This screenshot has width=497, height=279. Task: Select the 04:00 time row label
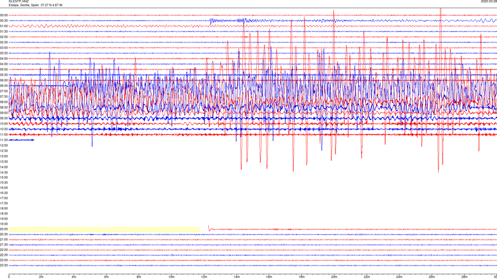[4, 58]
